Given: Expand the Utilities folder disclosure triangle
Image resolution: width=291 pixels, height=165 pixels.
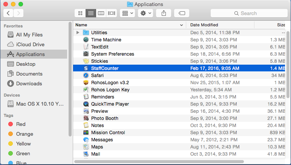Looking at the screenshot, I should click(78, 33).
